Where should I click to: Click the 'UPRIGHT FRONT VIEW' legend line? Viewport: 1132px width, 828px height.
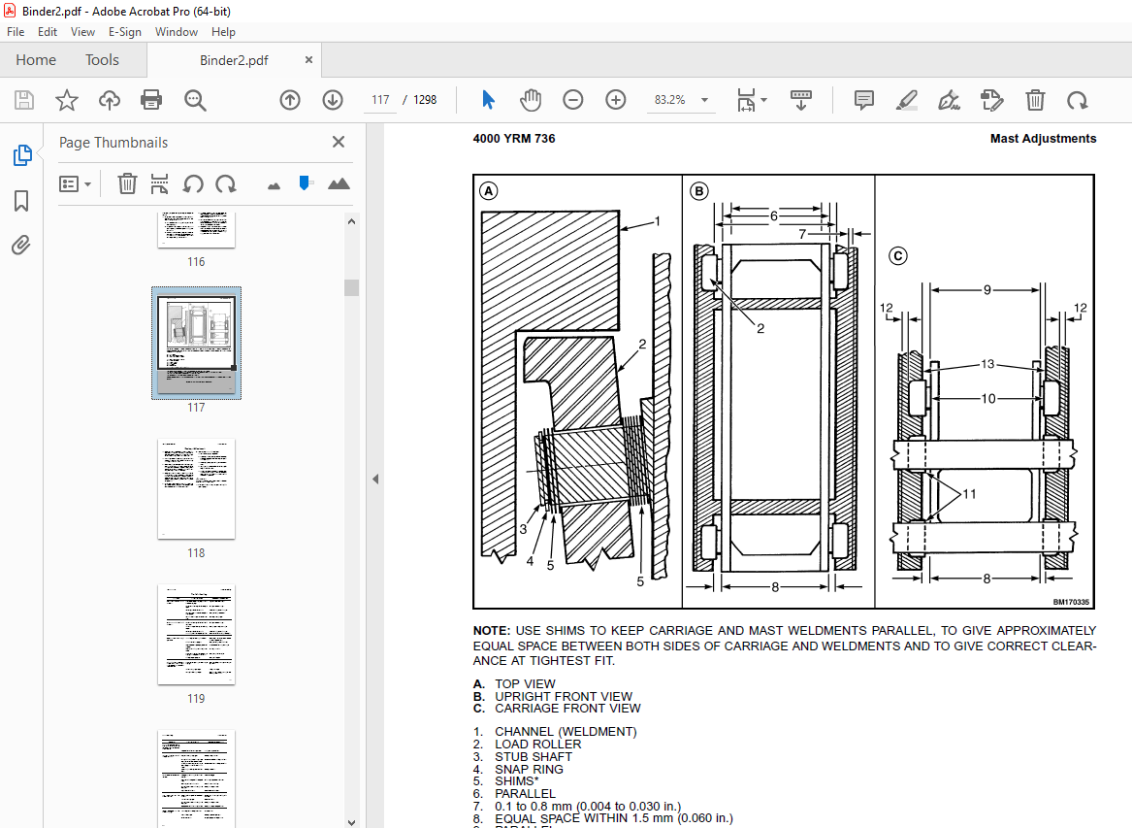coord(564,697)
